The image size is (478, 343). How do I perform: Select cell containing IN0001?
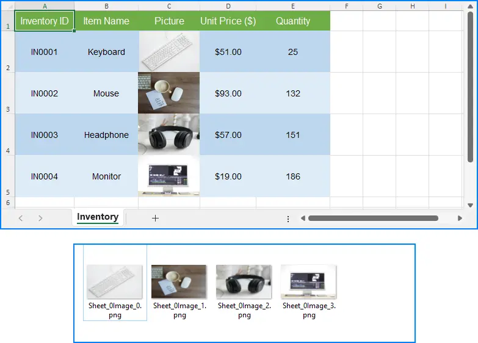pos(45,52)
